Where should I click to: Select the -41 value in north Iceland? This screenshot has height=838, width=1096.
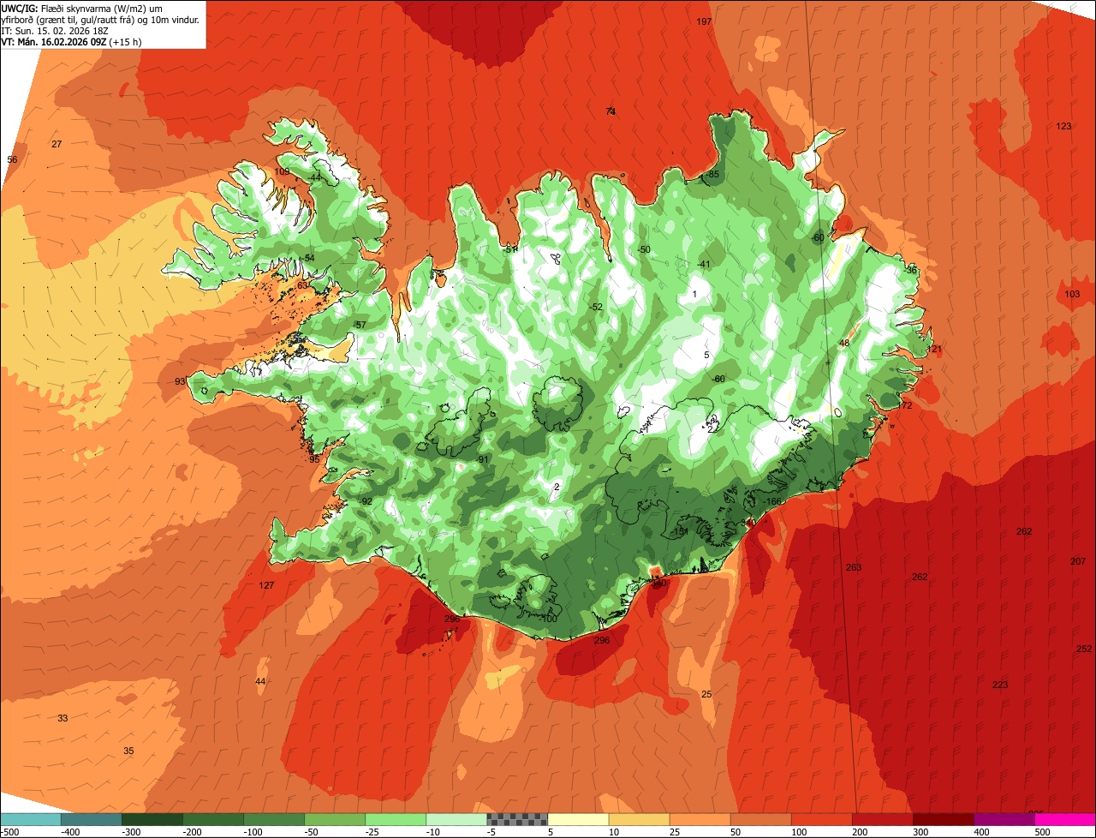click(704, 264)
